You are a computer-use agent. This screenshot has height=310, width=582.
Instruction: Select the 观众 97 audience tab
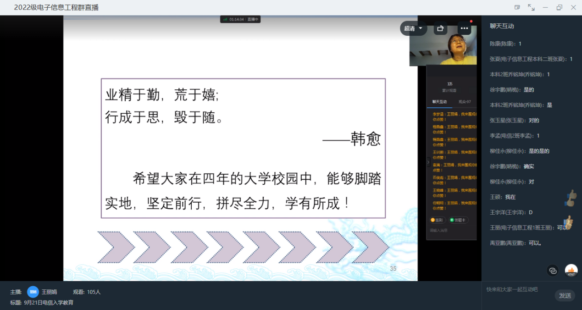465,102
